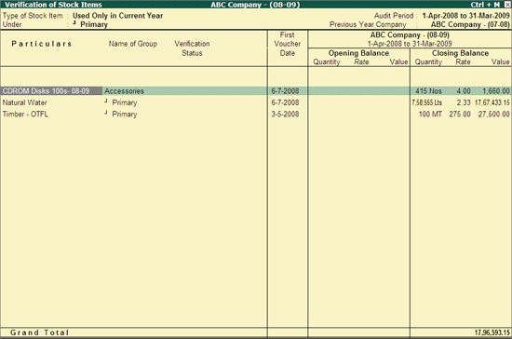Click the Accessories group name
This screenshot has width=512, height=339.
click(124, 91)
